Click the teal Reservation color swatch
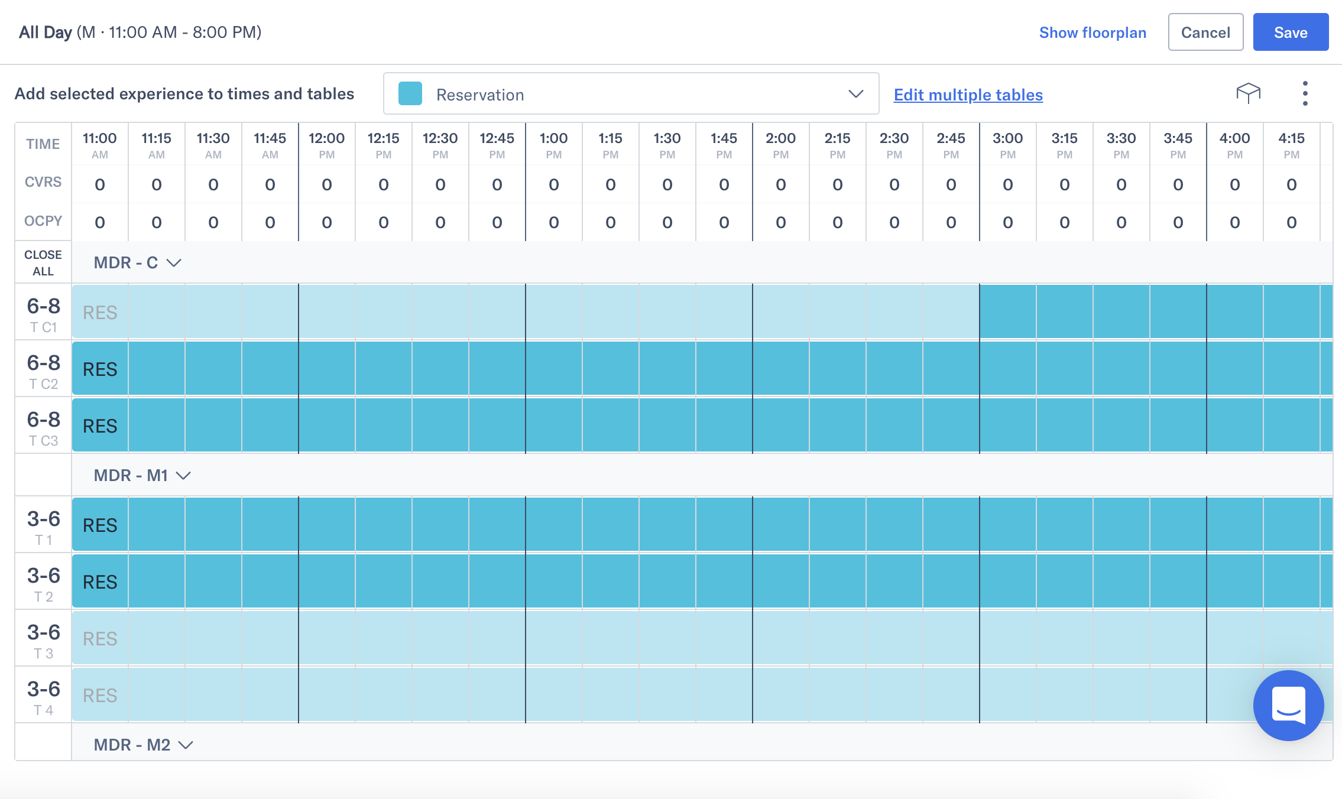Screen dimensions: 1342x799 coord(409,93)
